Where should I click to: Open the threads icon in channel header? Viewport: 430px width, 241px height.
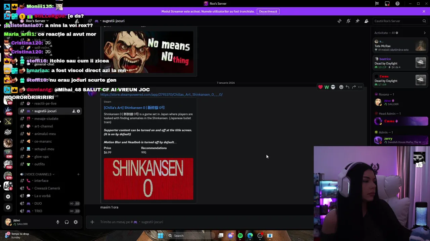click(339, 21)
